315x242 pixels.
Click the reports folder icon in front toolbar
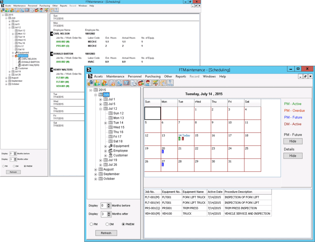[163, 83]
